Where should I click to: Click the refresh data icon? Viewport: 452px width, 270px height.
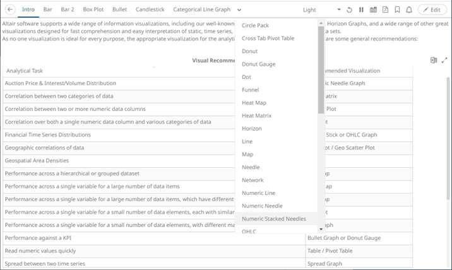pyautogui.click(x=349, y=10)
